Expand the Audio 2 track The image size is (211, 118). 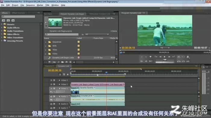tap(59, 104)
